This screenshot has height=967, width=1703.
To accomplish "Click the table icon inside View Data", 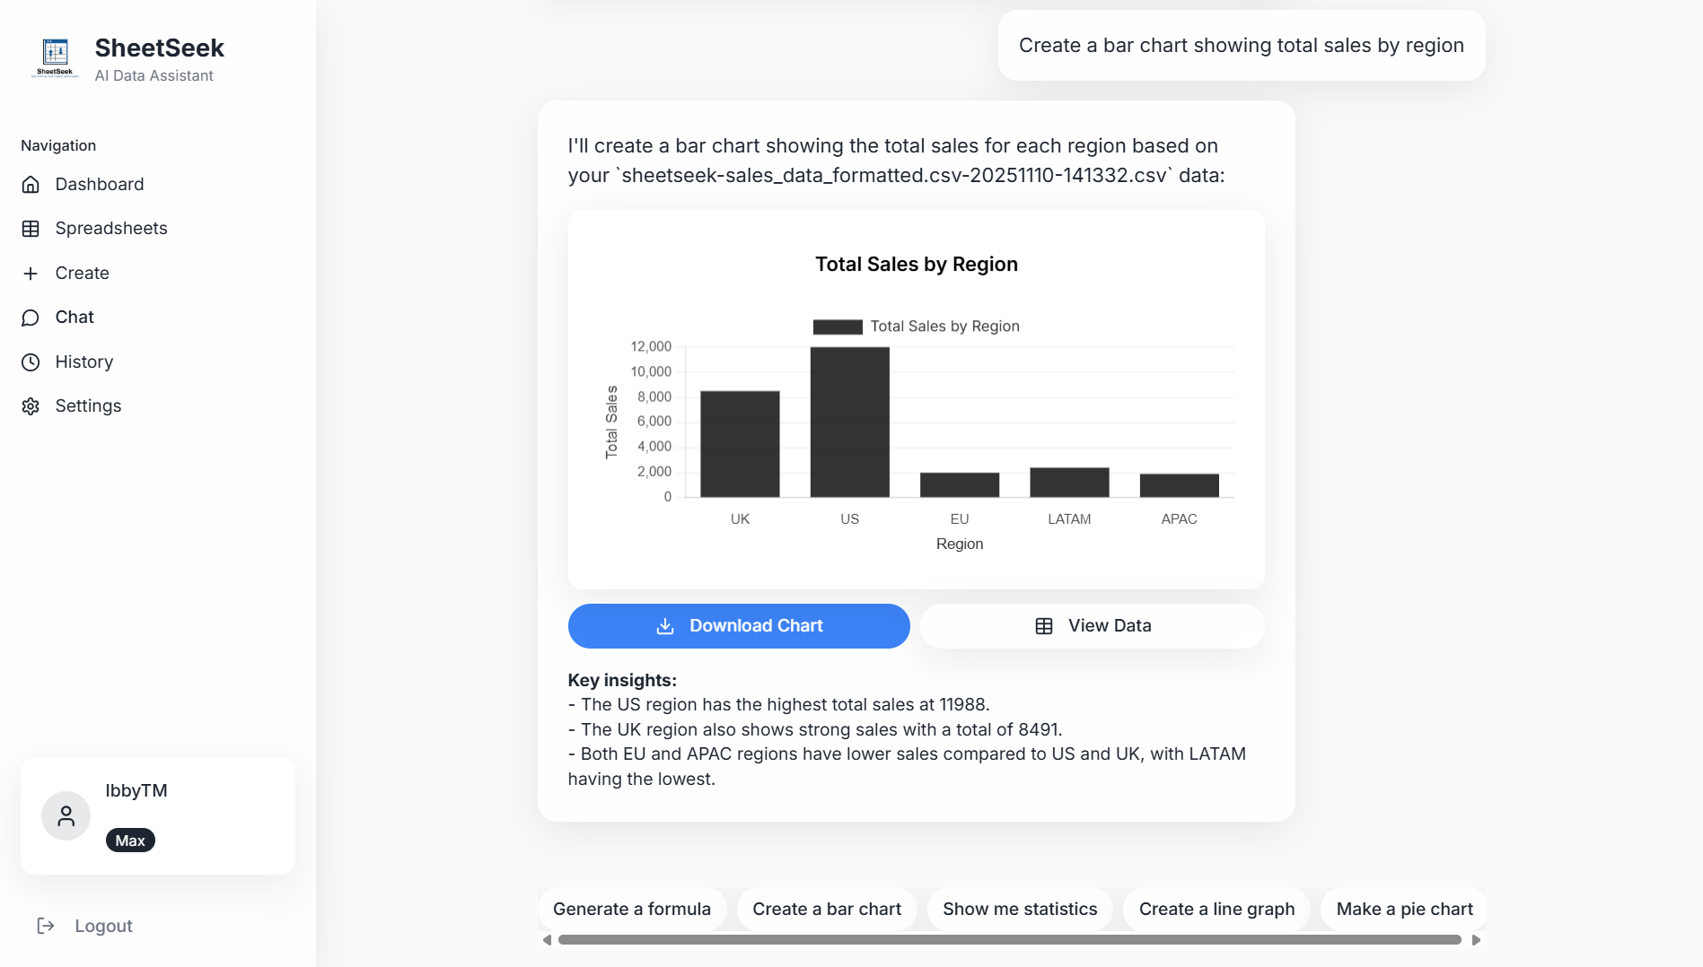I will [1043, 625].
